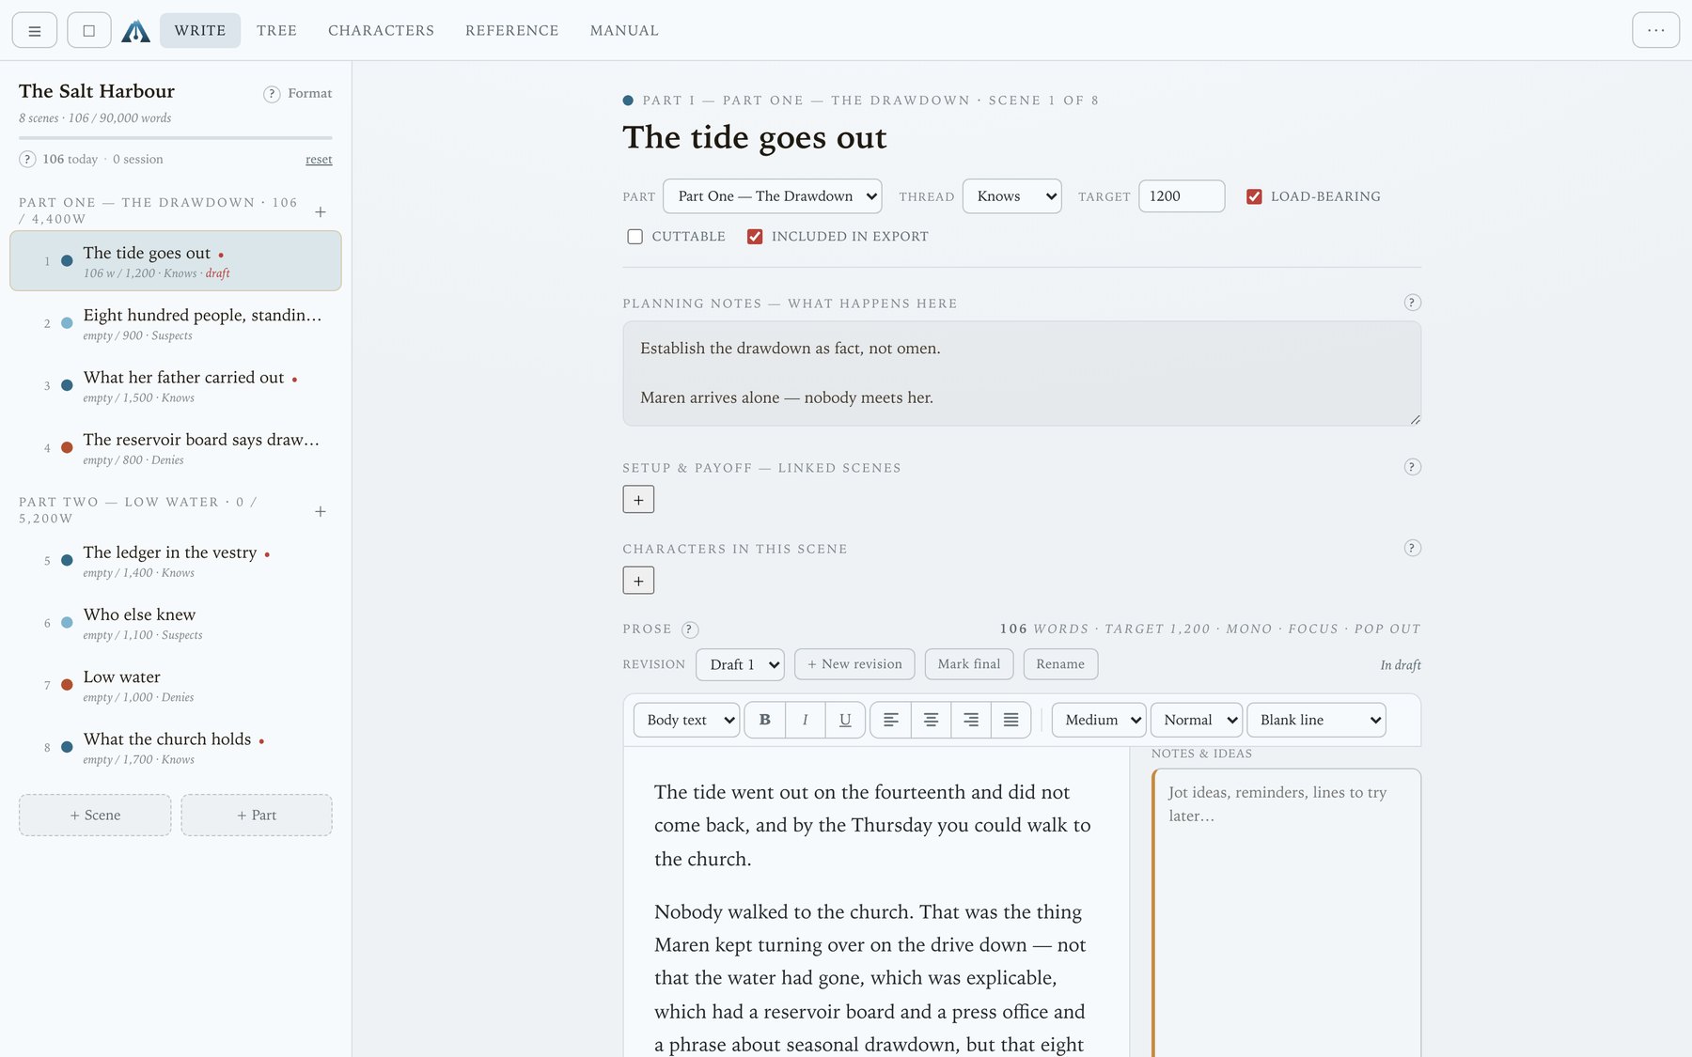1692x1057 pixels.
Task: Toggle FOCUS mode
Action: point(1312,630)
